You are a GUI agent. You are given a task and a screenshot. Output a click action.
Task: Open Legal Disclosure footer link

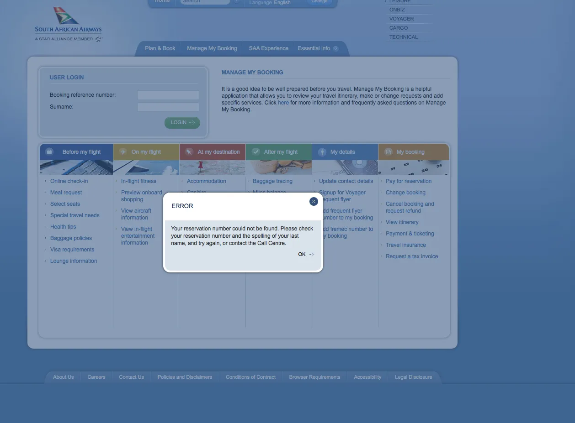414,377
